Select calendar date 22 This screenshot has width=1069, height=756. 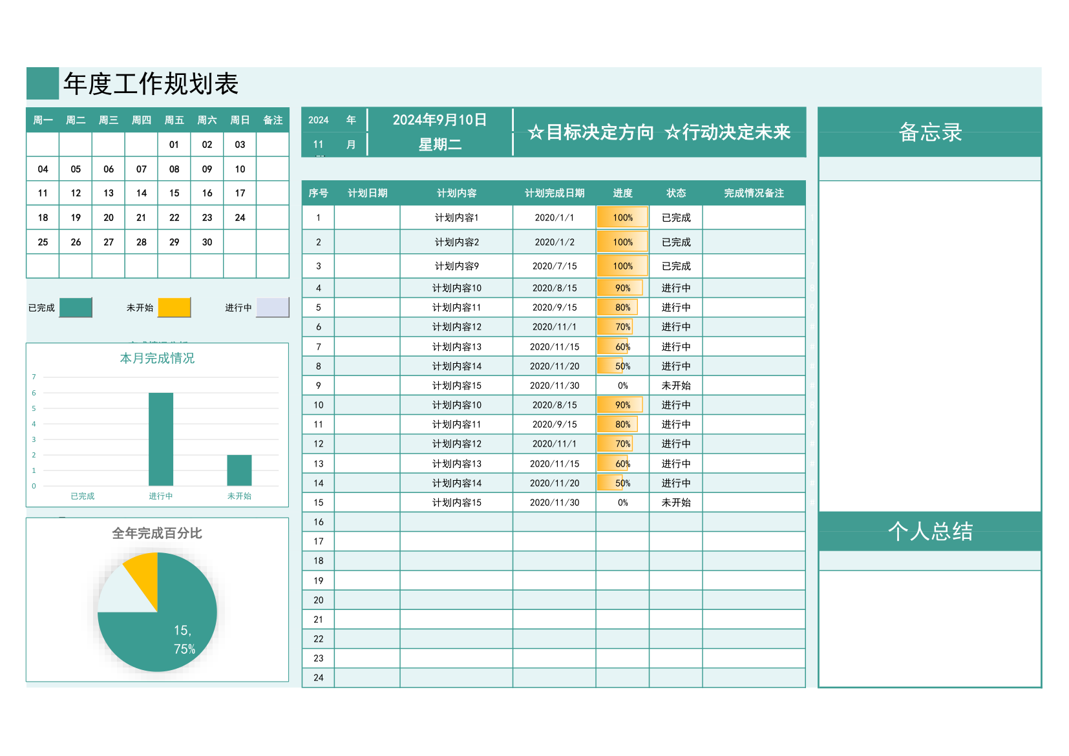175,218
